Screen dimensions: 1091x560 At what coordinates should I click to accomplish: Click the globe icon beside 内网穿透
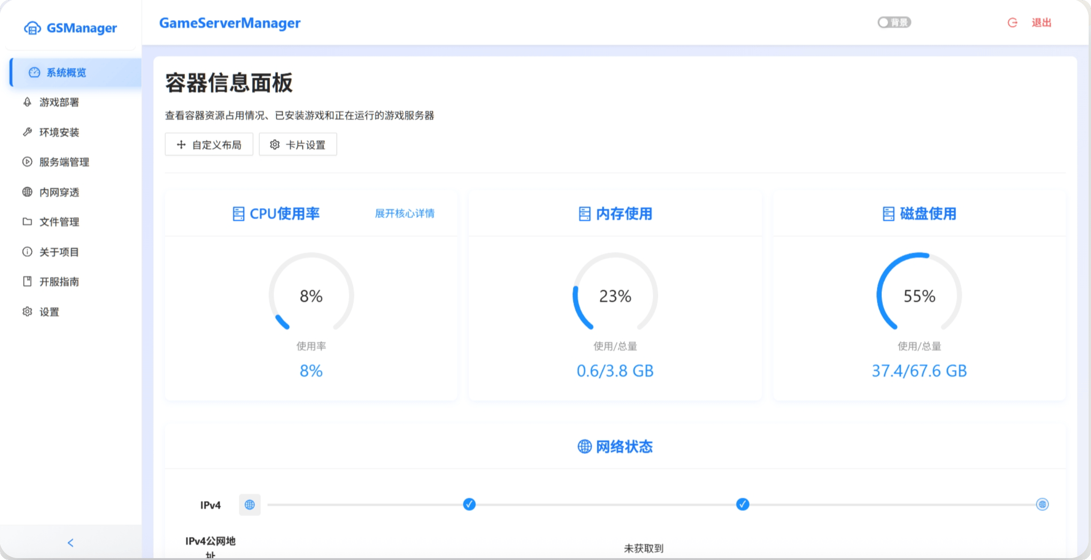coord(27,192)
